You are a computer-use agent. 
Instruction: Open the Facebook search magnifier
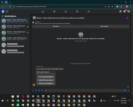pos(7,12)
